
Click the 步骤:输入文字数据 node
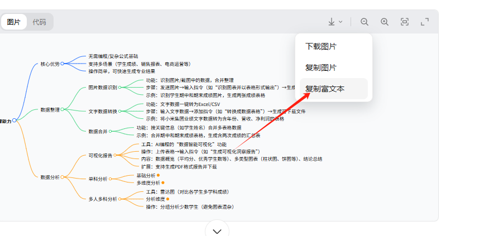point(226,111)
